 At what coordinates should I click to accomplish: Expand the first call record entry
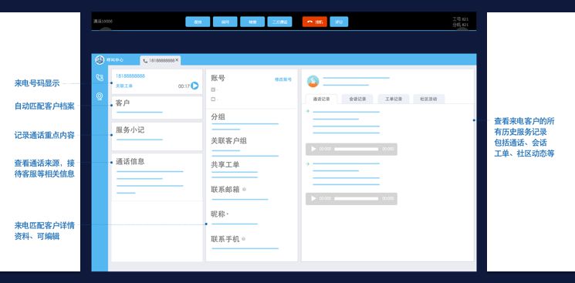pyautogui.click(x=308, y=111)
